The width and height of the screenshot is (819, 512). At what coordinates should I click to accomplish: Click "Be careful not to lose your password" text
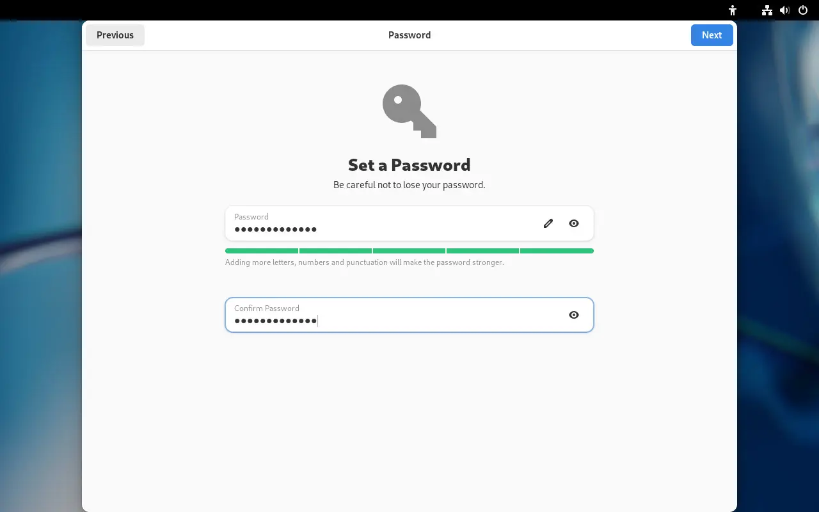tap(409, 185)
